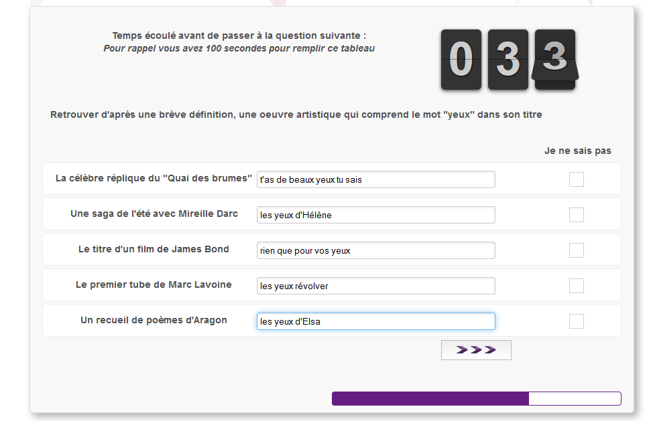Edit the 'rien que pour vos yeux' input
Image resolution: width=653 pixels, height=421 pixels.
pyautogui.click(x=375, y=250)
